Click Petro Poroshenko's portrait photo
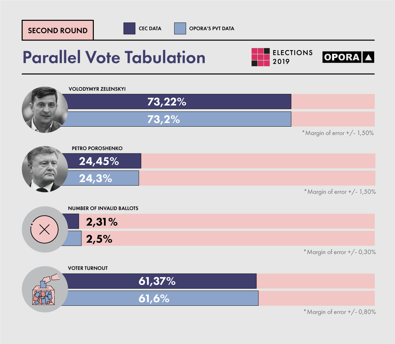395x344 pixels. (x=44, y=169)
